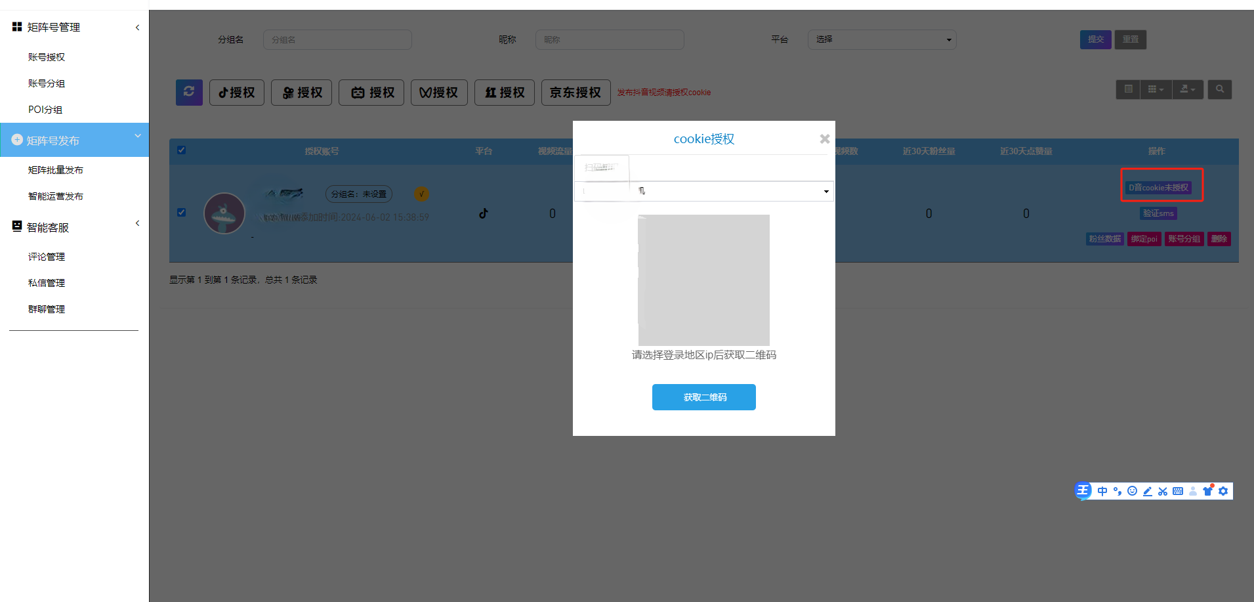Click the scissors screenshot icon in IME bar

(1163, 491)
